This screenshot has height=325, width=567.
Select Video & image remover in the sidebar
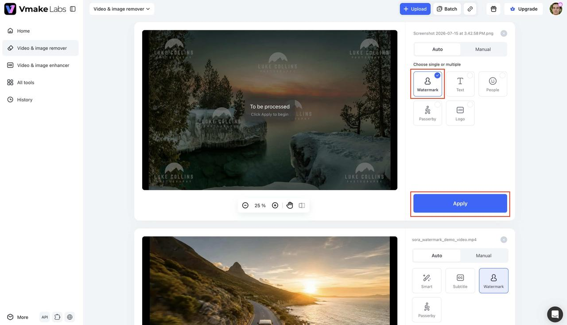click(x=40, y=48)
